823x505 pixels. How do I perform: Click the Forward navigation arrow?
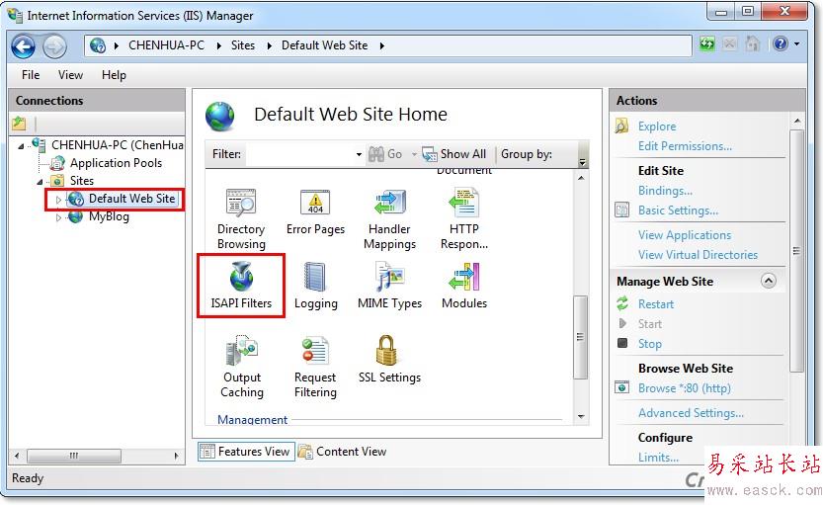coord(54,46)
